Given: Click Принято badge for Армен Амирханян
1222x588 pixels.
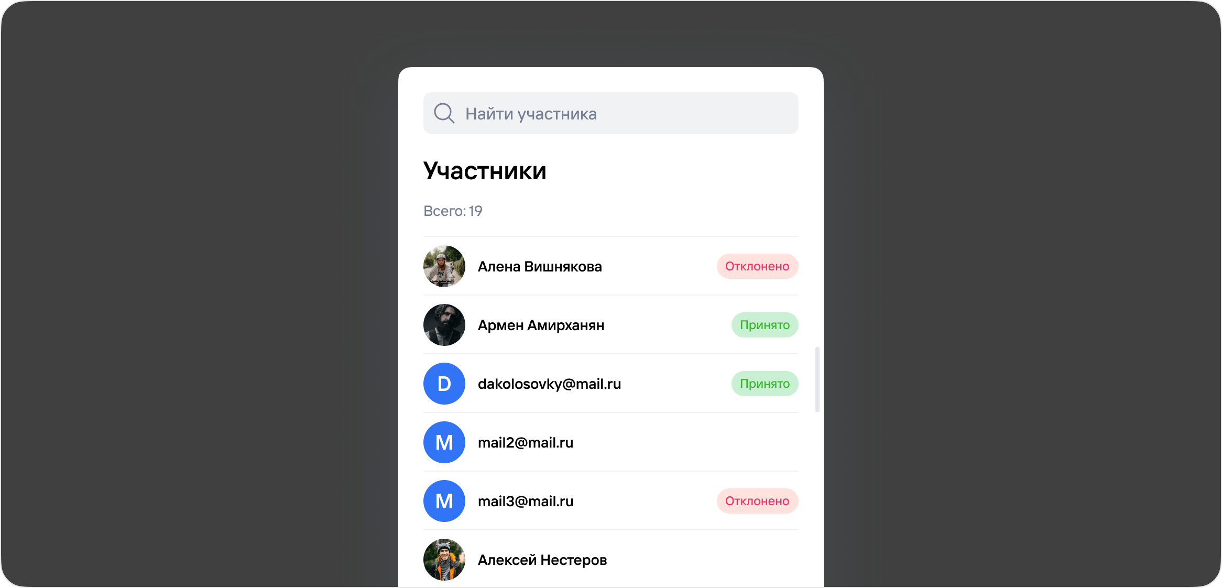Looking at the screenshot, I should pos(765,325).
